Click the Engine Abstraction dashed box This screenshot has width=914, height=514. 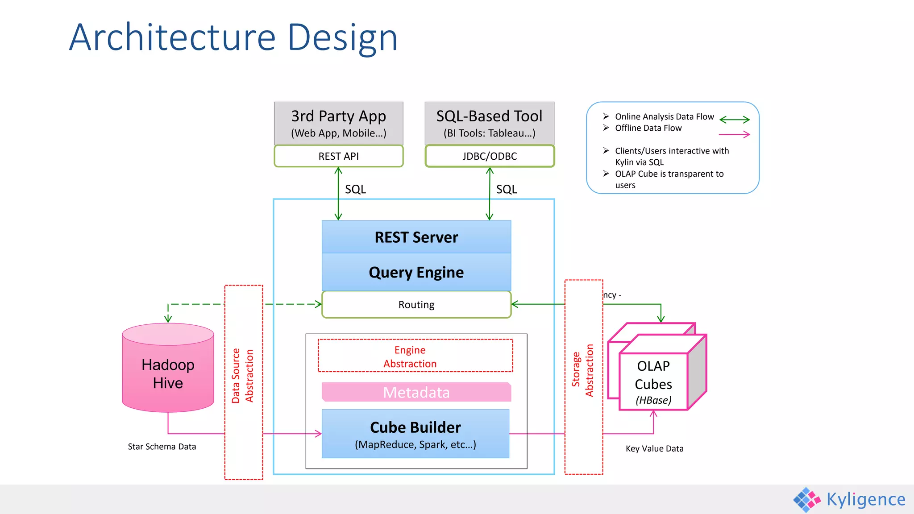(415, 356)
